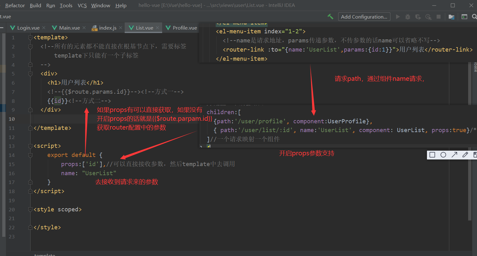Click the {{id}} expression on line 8

coord(58,101)
